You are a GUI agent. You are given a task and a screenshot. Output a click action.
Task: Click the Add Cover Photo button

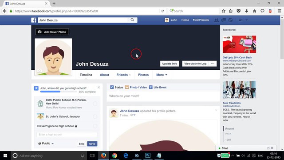click(x=52, y=32)
